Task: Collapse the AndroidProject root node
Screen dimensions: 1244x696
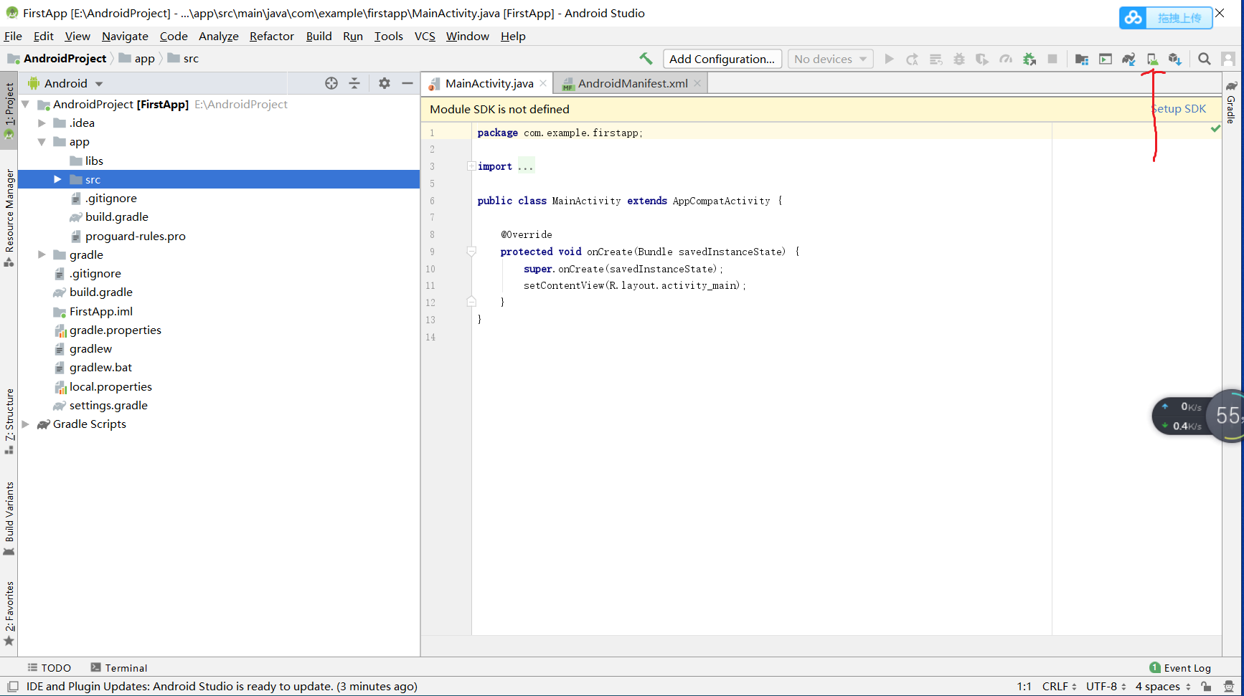Action: (x=26, y=105)
